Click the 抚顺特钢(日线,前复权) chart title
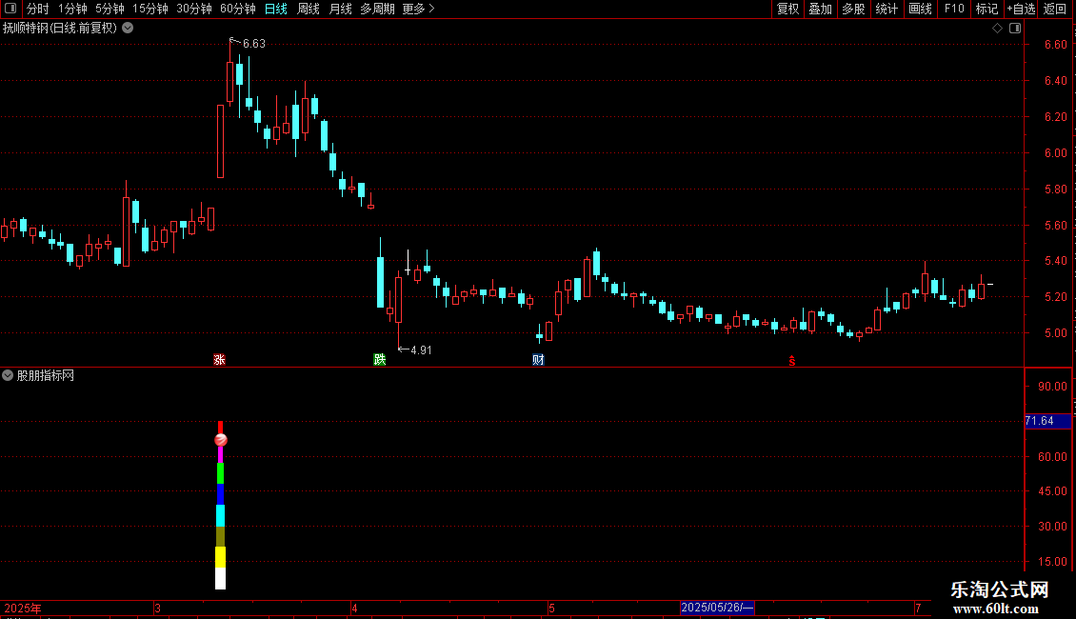This screenshot has width=1076, height=619. (x=60, y=29)
